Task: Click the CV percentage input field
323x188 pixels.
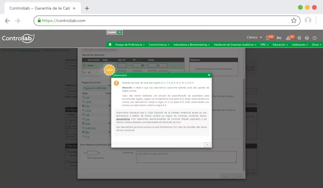Action: (92, 153)
